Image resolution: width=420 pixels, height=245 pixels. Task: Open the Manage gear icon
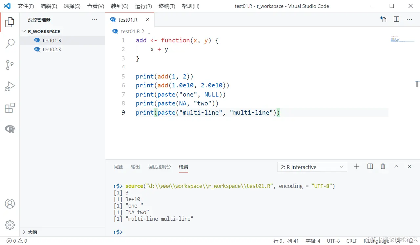click(10, 225)
